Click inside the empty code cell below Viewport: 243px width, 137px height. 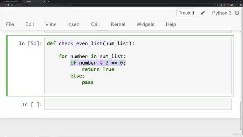coord(138,104)
